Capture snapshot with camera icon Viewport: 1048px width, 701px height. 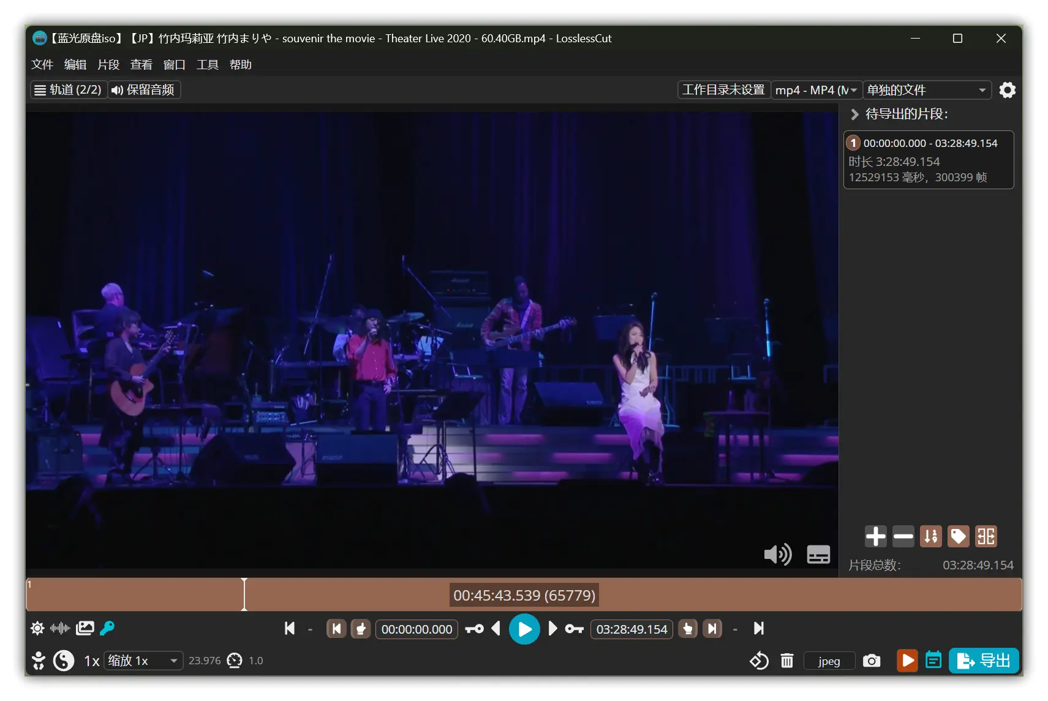(x=872, y=661)
